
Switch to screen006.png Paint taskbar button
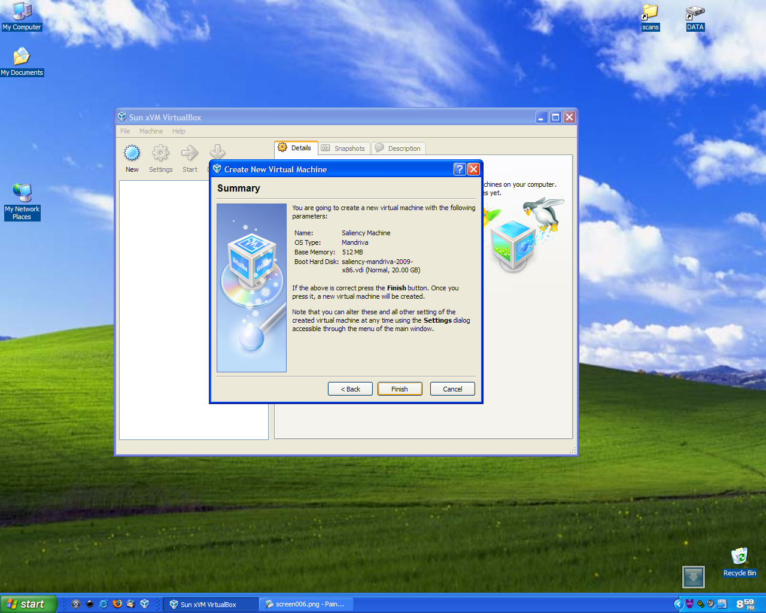[306, 604]
